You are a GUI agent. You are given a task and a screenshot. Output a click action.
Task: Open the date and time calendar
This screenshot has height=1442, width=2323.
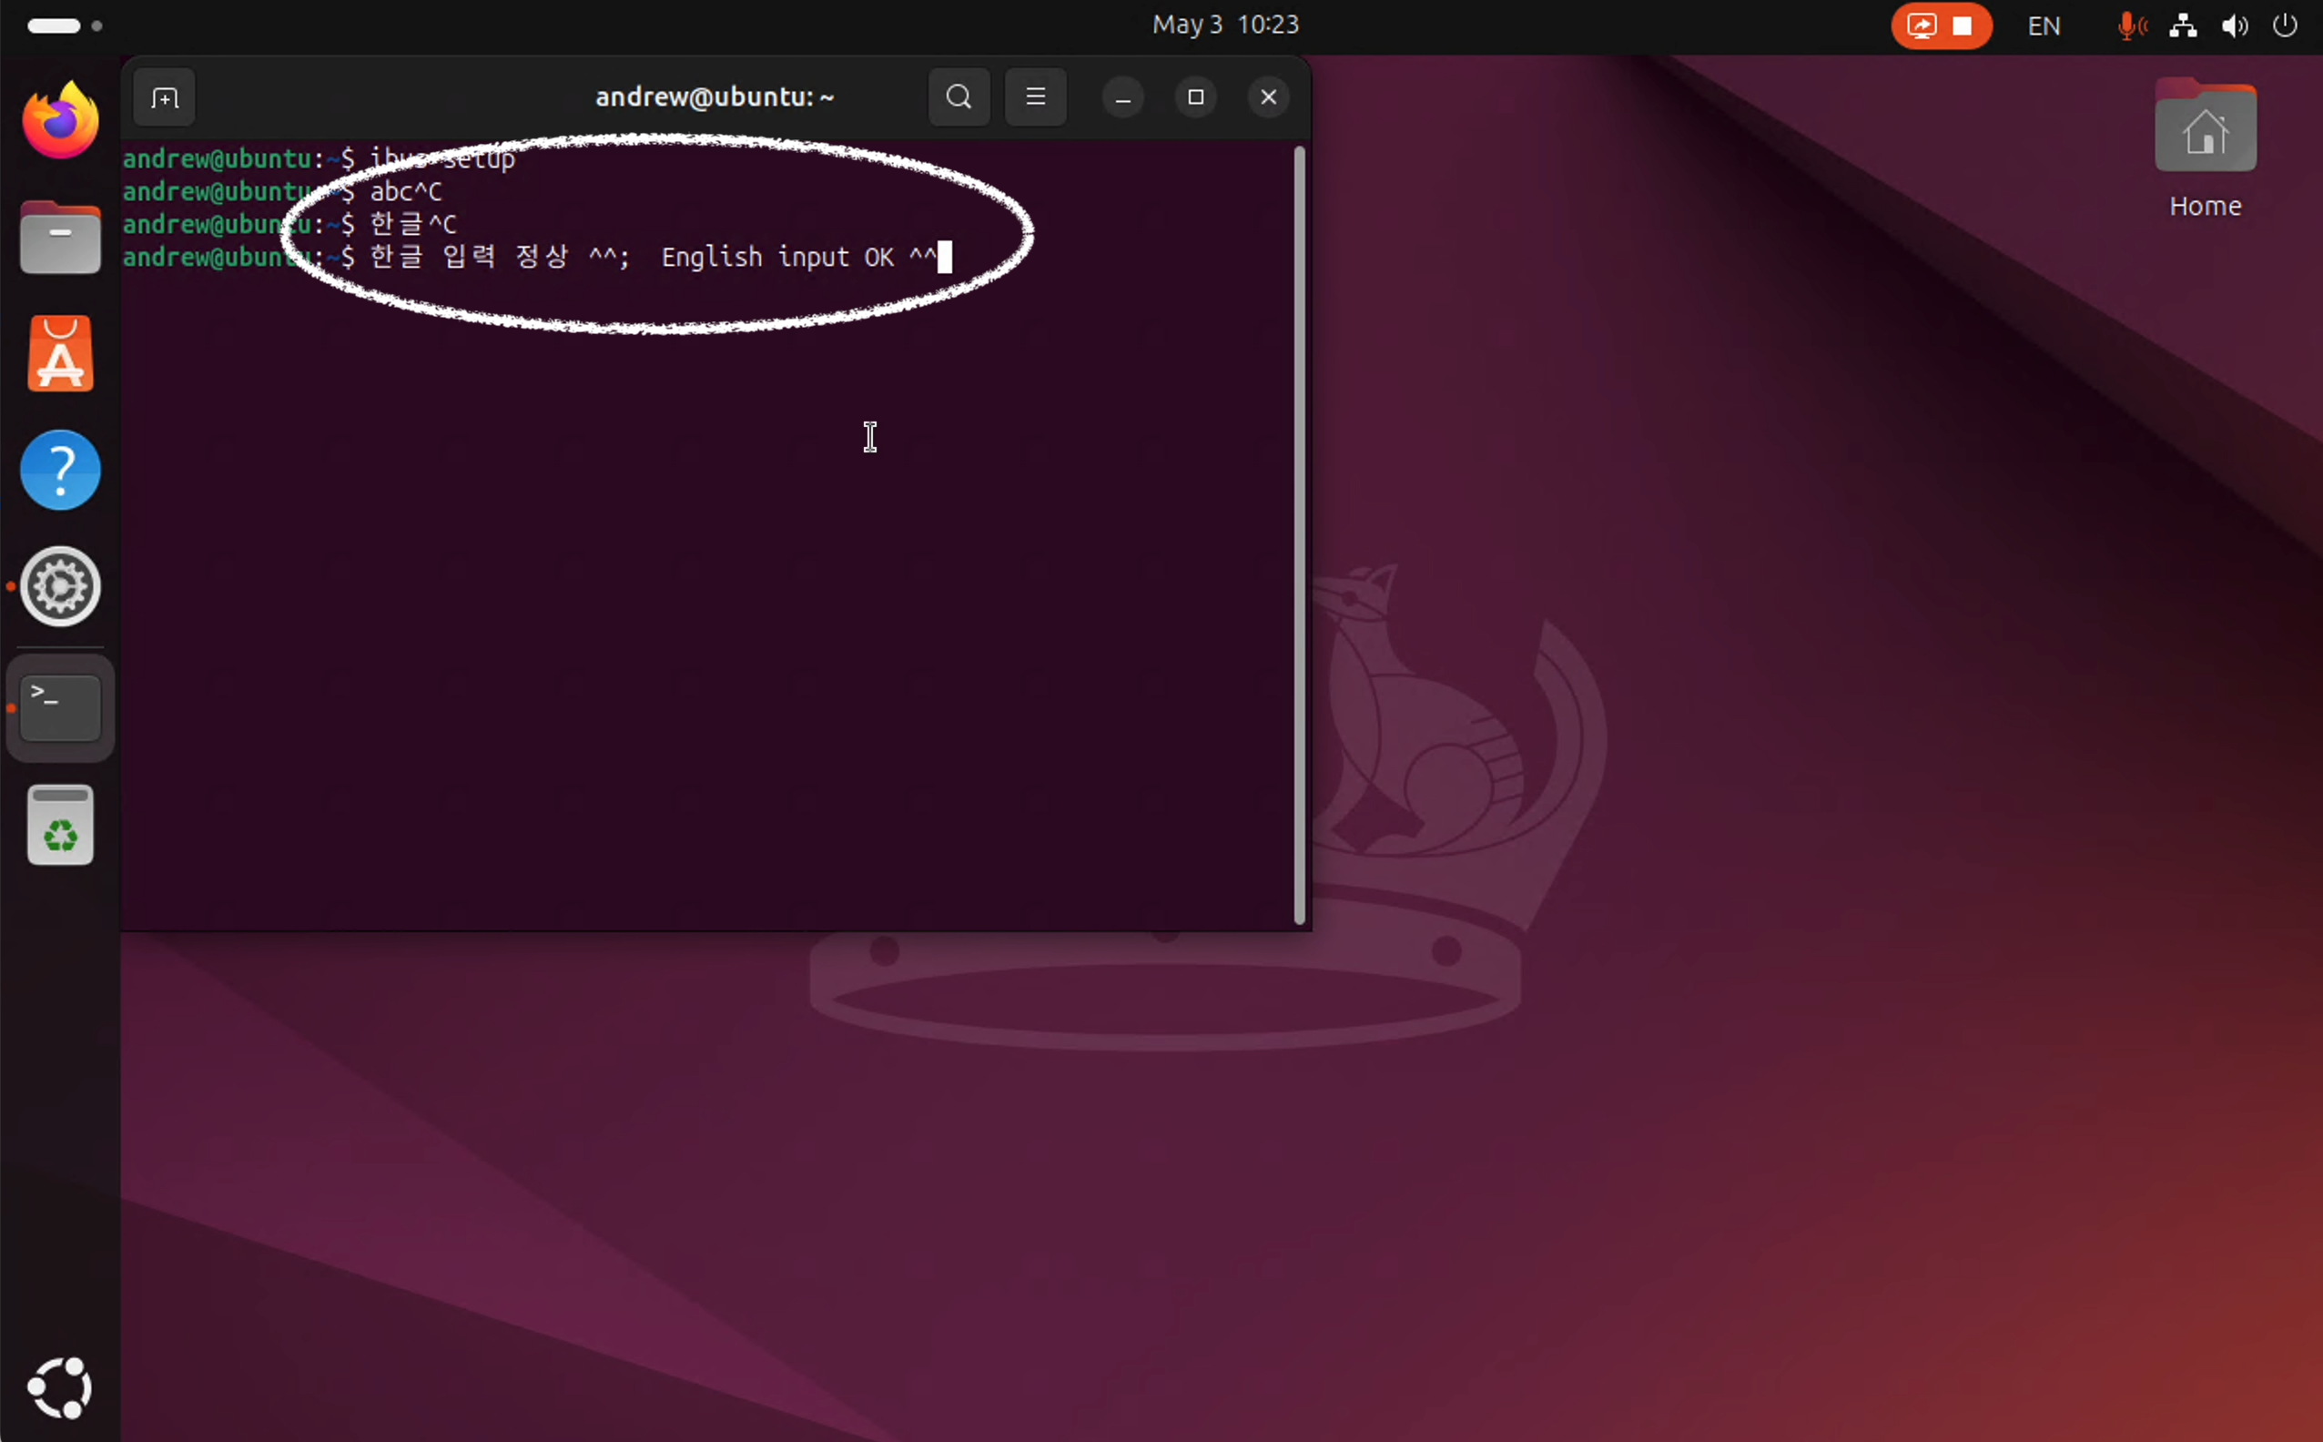coord(1225,25)
